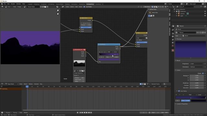
Task: Open the Tool sidebar tab
Action: point(169,15)
